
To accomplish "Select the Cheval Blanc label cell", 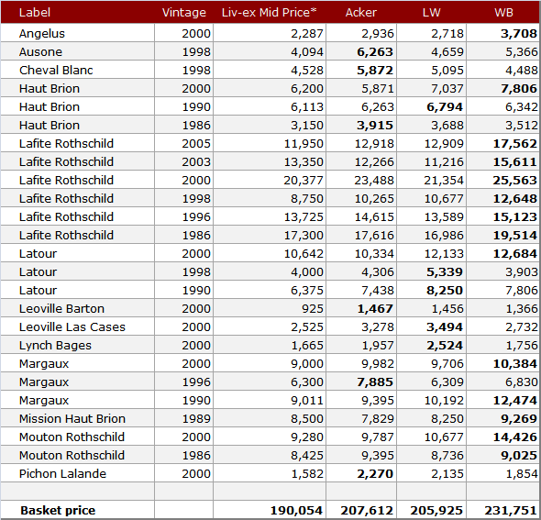I will tap(78, 70).
